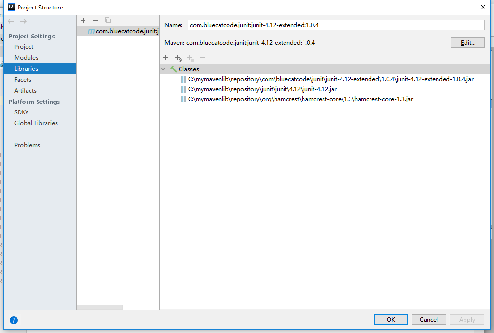Click the Platform Settings heading
Screen dimensions: 494x333
(34, 102)
